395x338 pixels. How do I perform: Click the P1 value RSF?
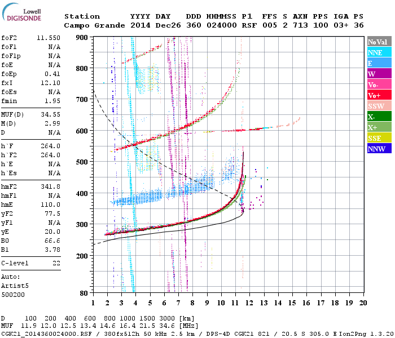(x=249, y=25)
